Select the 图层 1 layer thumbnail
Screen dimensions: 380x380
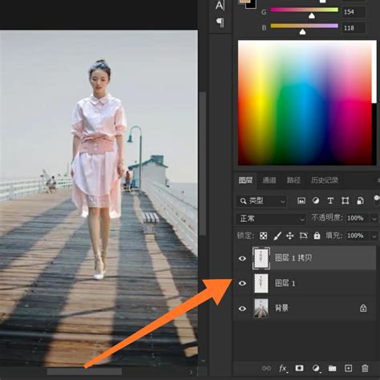(261, 283)
